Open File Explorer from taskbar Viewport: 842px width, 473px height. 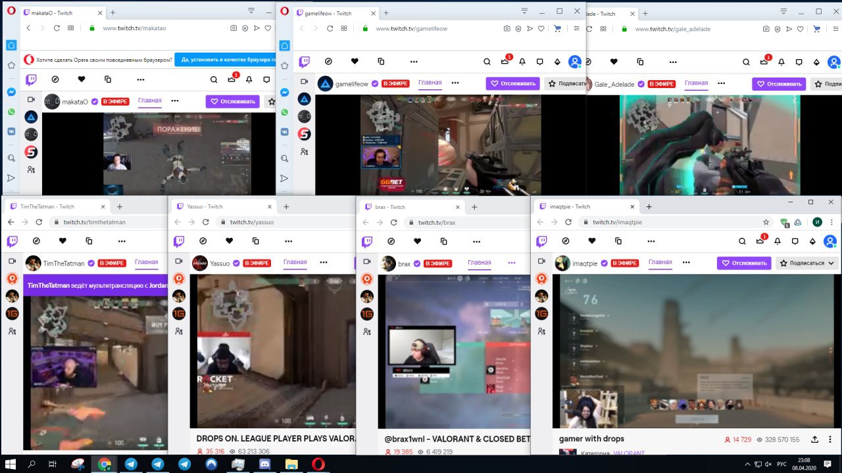coord(292,463)
